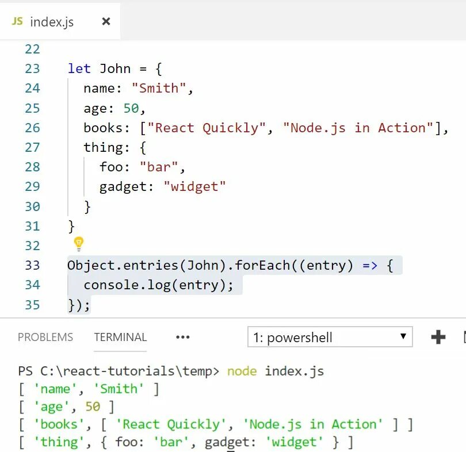Click the let keyword on line 23
Screen dimensions: 466x452
[x=78, y=68]
